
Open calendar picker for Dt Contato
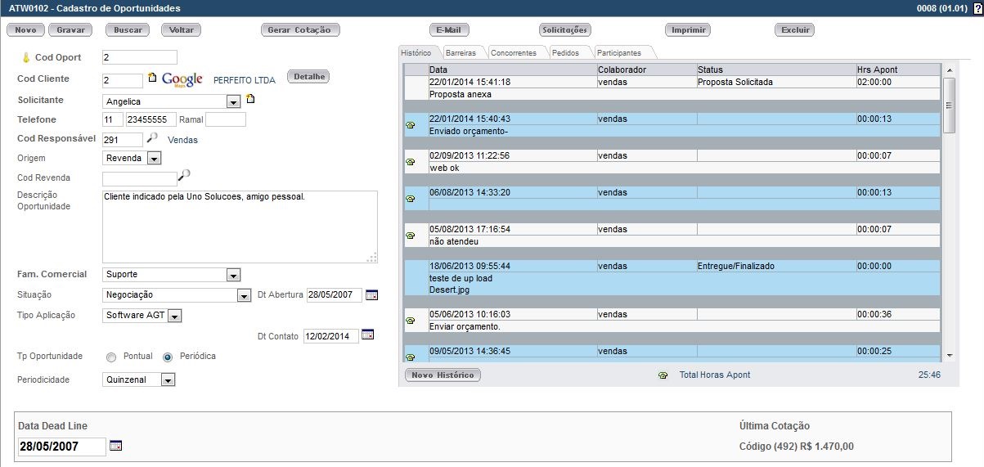[367, 335]
